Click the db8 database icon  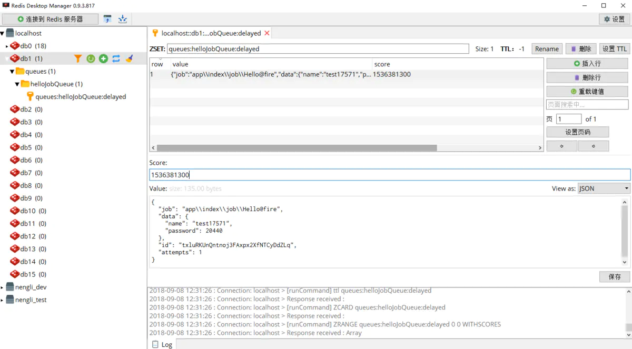pos(15,185)
